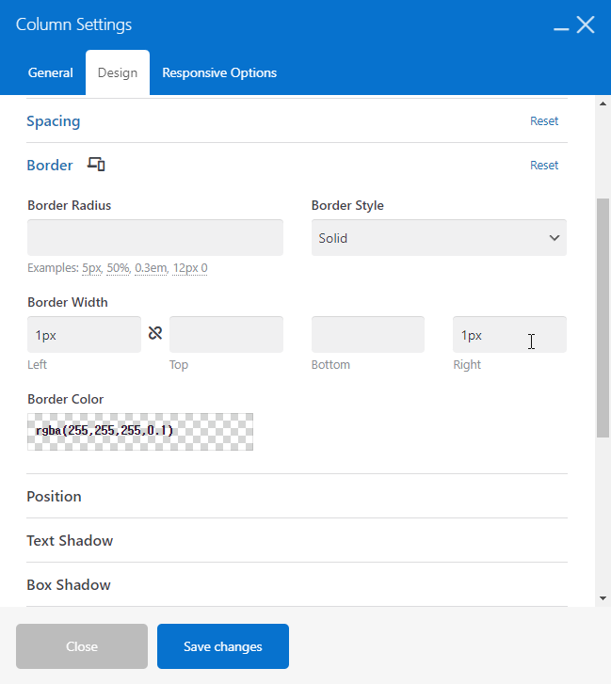Click Save changes button
The height and width of the screenshot is (684, 611).
(223, 646)
